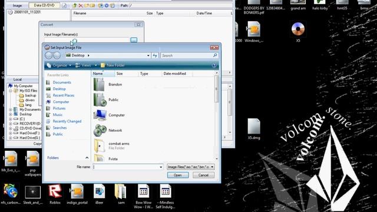Click the Views toolbar button

click(x=84, y=65)
